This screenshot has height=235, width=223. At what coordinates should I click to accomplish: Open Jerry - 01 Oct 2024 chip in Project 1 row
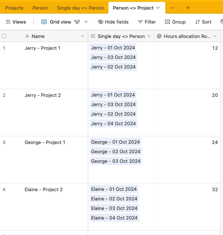tap(113, 48)
